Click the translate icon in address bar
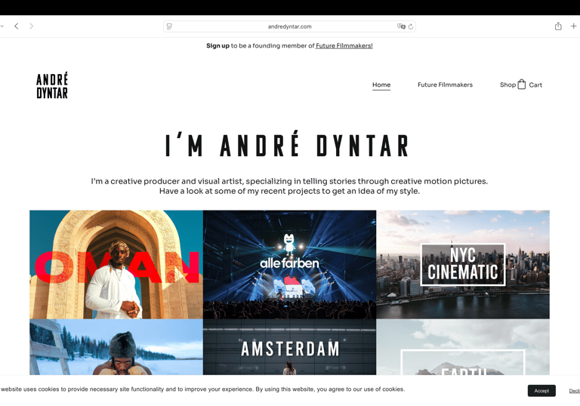The height and width of the screenshot is (406, 580). (x=401, y=26)
